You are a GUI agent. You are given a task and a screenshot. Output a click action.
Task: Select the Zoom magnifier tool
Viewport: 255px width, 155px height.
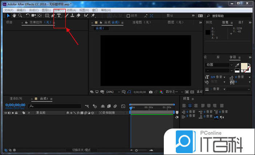(20, 16)
